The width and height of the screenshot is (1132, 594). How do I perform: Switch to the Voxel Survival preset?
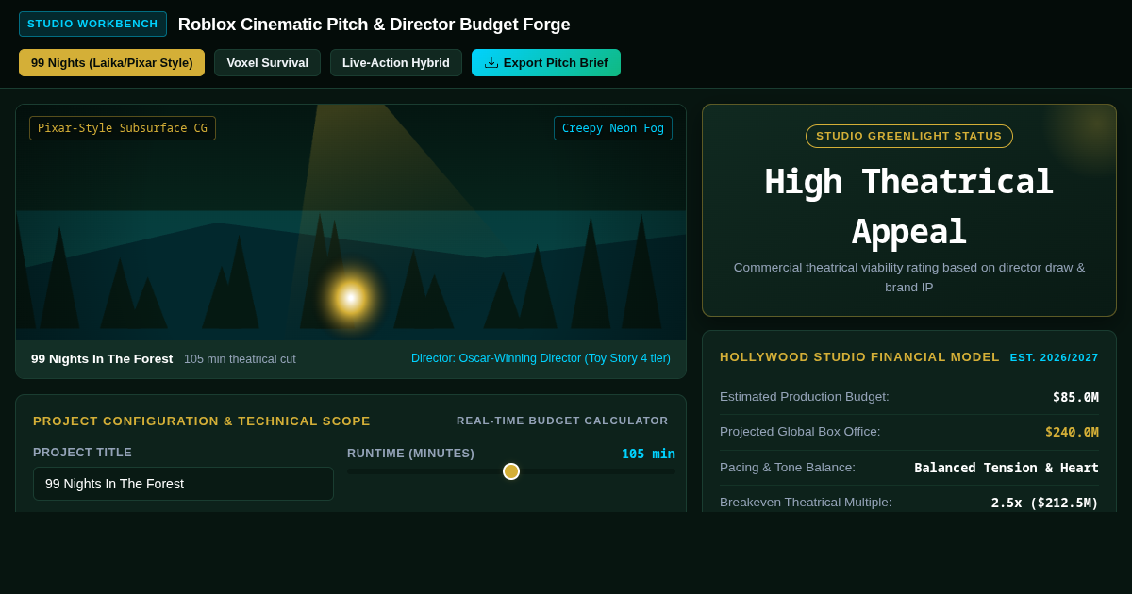[267, 62]
